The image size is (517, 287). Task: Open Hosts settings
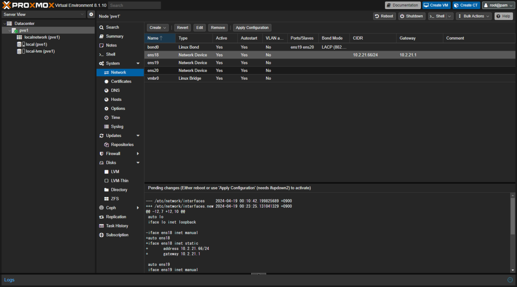120,100
